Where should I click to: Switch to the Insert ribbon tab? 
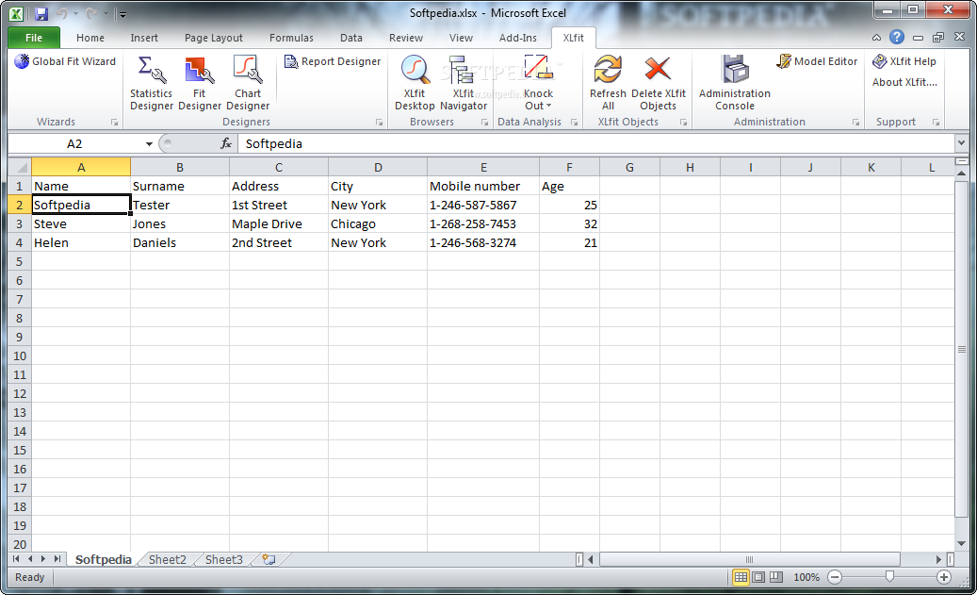144,38
